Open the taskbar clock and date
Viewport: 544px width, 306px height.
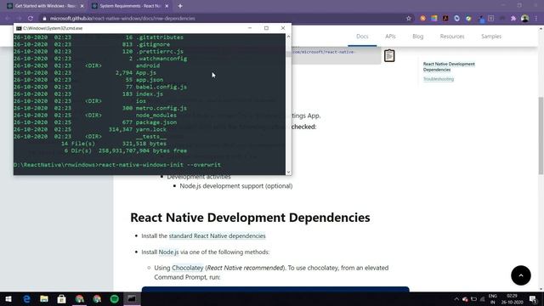pyautogui.click(x=512, y=299)
